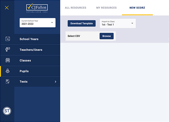Select the New Scorz tab
The height and width of the screenshot is (122, 169).
137,8
